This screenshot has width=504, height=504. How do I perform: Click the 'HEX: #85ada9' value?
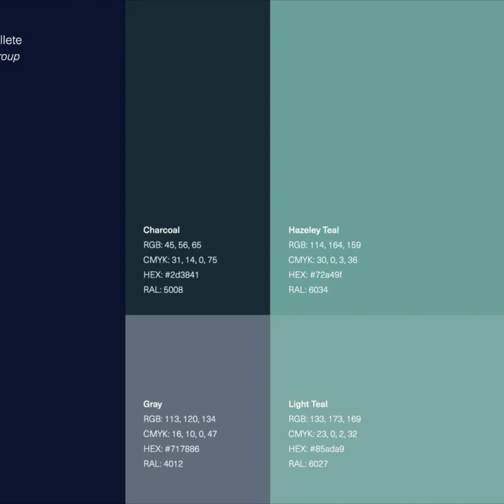(316, 449)
